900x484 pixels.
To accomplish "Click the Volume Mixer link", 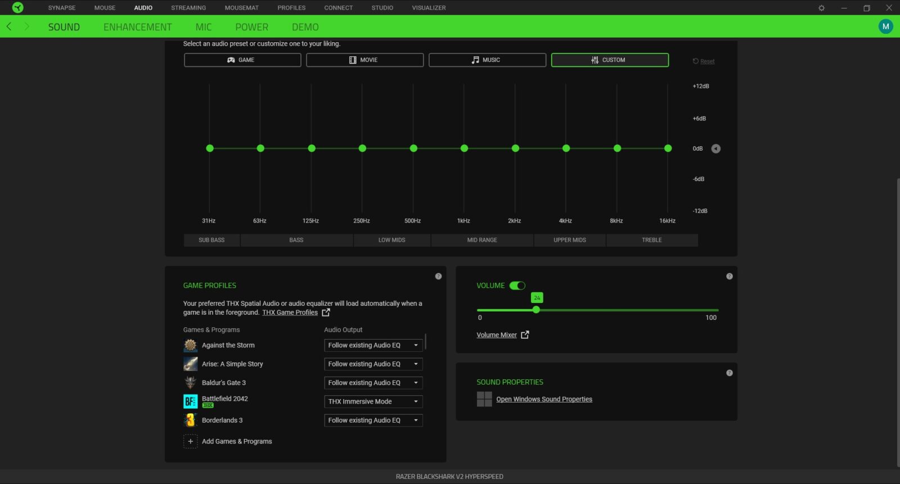I will pyautogui.click(x=497, y=335).
